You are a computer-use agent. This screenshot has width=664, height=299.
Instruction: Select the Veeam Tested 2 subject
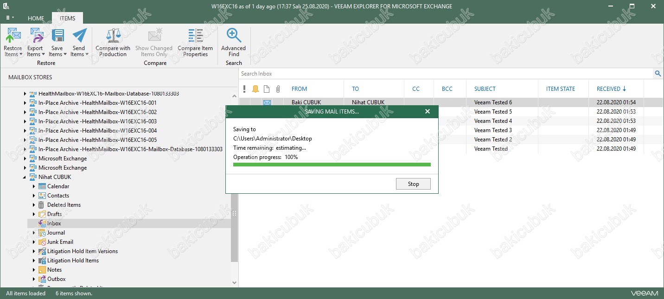pos(493,140)
